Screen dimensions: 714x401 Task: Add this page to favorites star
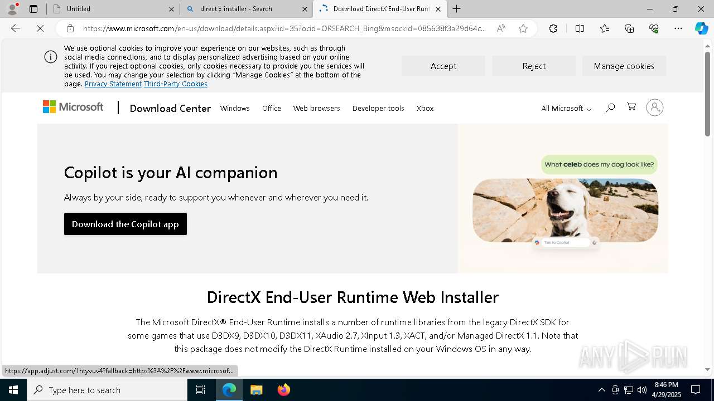523,28
